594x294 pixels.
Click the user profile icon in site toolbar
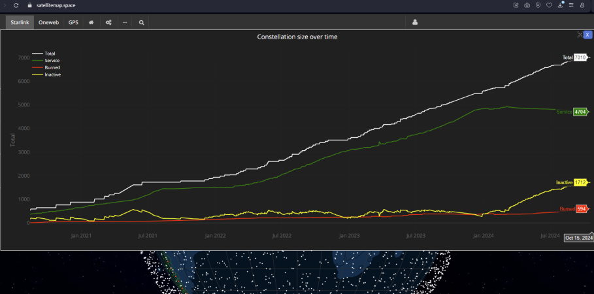tap(415, 22)
